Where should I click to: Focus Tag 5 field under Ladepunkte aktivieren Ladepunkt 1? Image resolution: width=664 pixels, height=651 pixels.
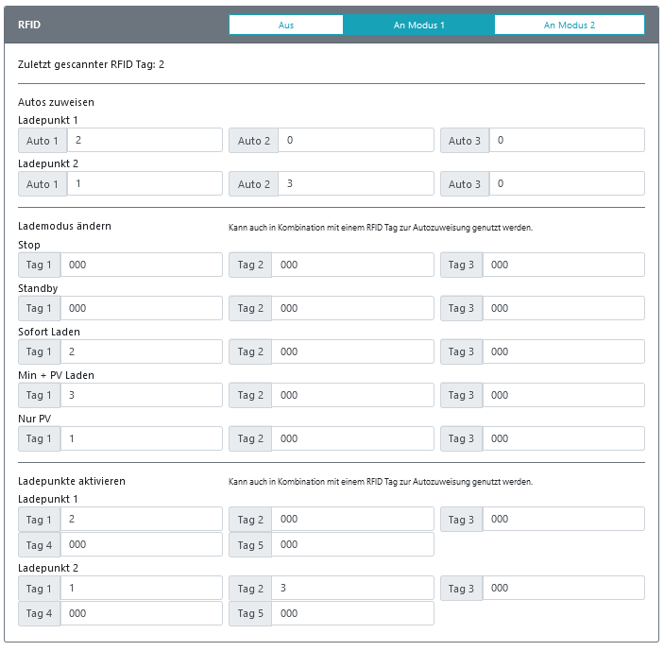[x=352, y=544]
